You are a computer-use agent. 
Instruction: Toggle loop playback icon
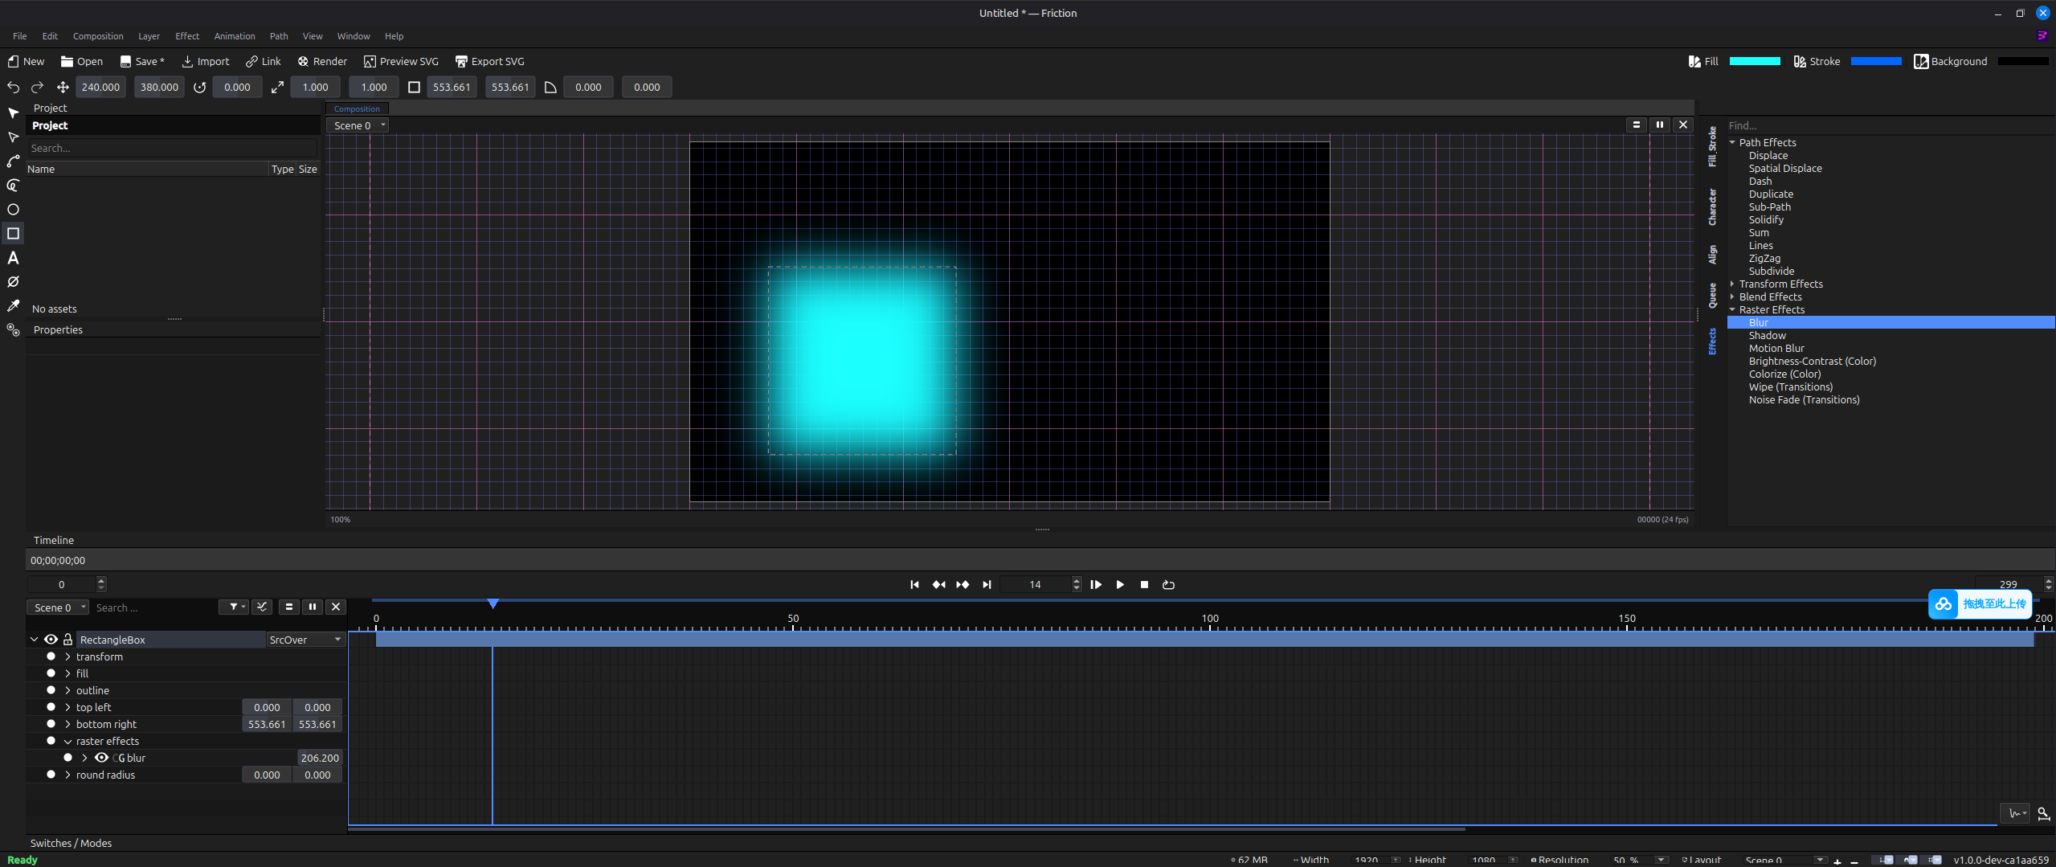(1168, 585)
